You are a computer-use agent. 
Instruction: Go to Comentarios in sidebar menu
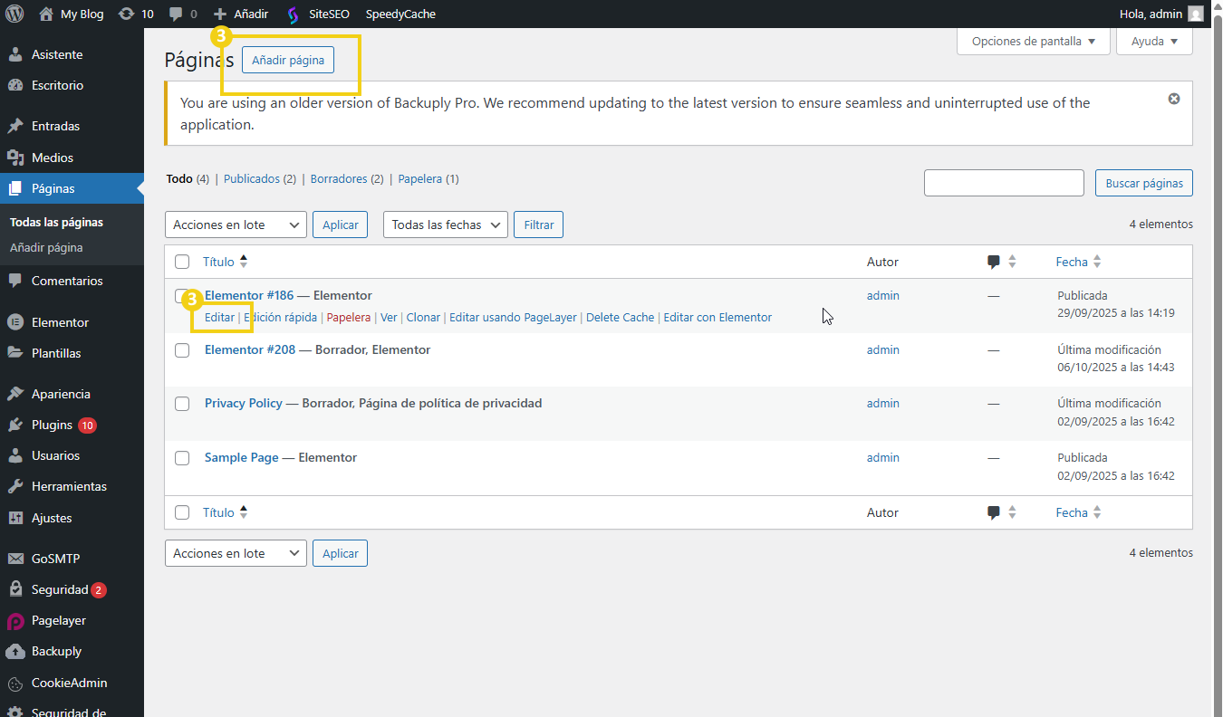67,281
